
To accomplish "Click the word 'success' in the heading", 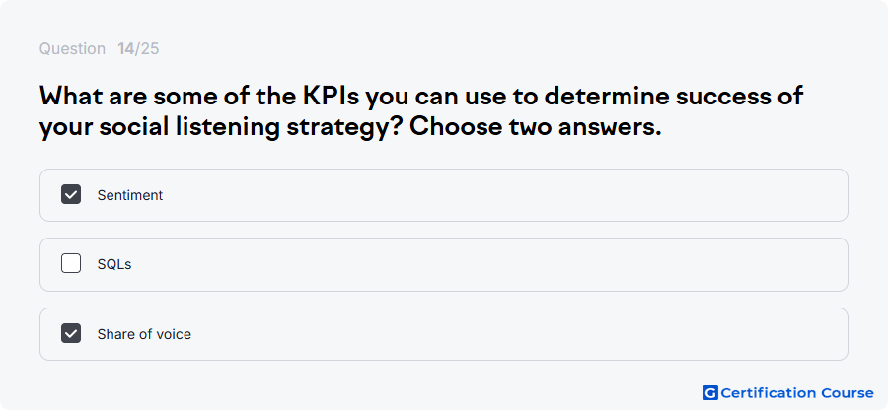I will pyautogui.click(x=717, y=97).
